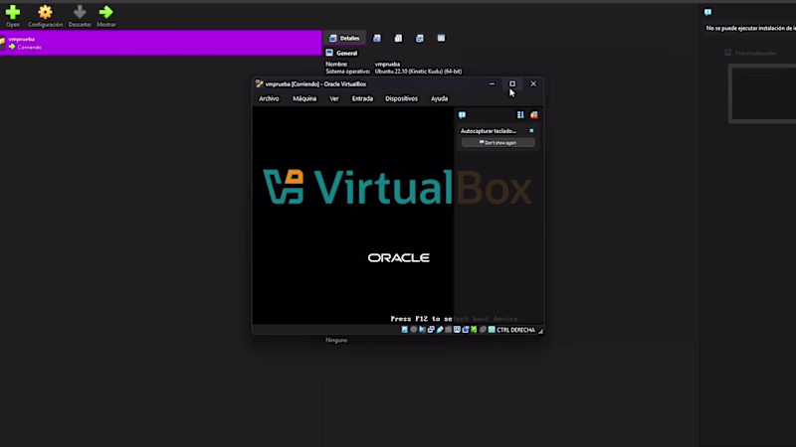Click the audio status bar icon
Viewport: 796px width, 447px height.
(422, 330)
